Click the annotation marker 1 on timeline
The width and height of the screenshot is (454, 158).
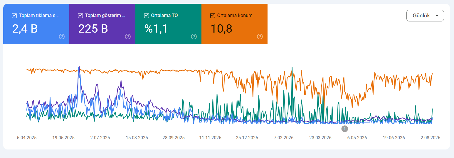coord(345,129)
